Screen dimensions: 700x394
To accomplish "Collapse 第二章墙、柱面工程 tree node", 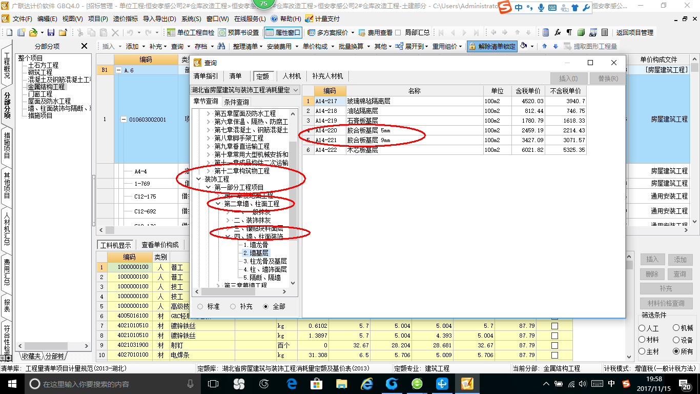I will click(218, 204).
